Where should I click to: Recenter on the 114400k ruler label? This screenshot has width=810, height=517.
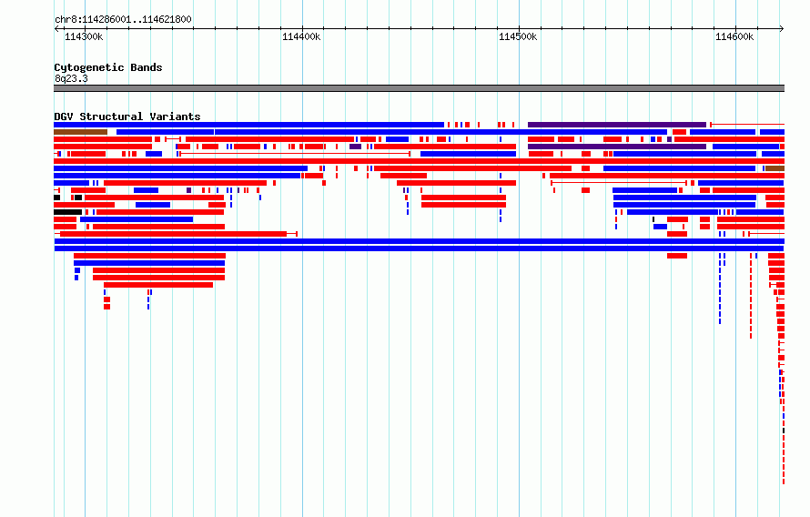(301, 36)
